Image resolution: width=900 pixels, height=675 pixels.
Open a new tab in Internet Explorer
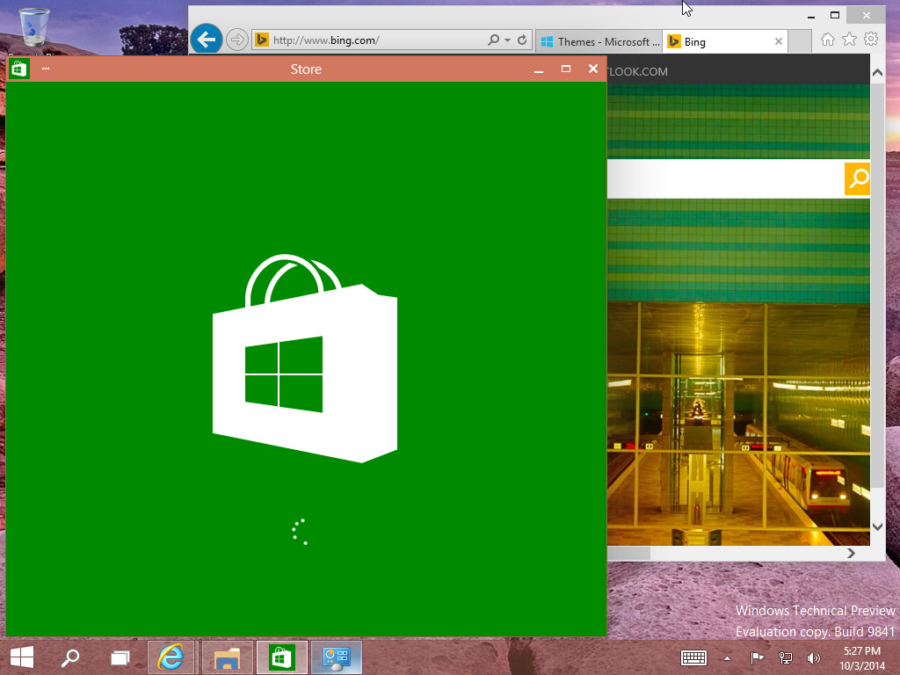tap(800, 41)
